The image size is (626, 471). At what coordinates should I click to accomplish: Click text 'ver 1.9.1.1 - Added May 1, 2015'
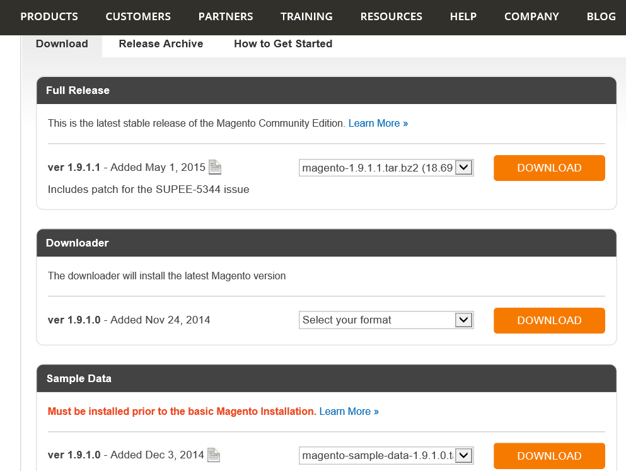tap(127, 167)
